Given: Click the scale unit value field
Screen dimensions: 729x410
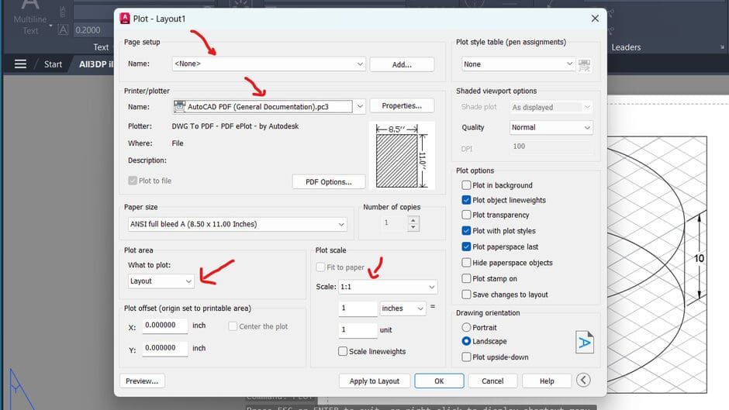Looking at the screenshot, I should click(x=358, y=330).
